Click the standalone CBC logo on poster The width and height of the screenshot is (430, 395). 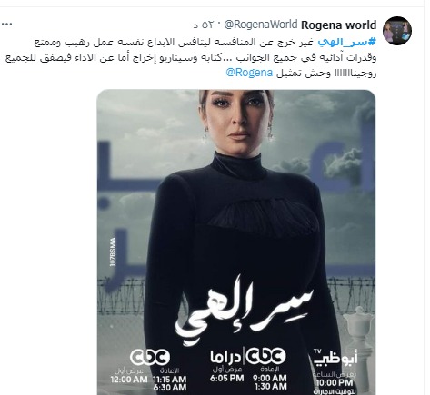[150, 357]
